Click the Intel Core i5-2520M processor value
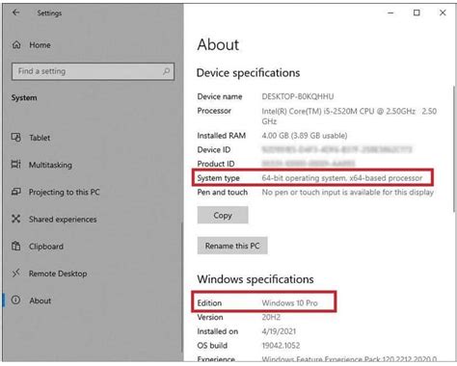This screenshot has height=366, width=457. (349, 117)
